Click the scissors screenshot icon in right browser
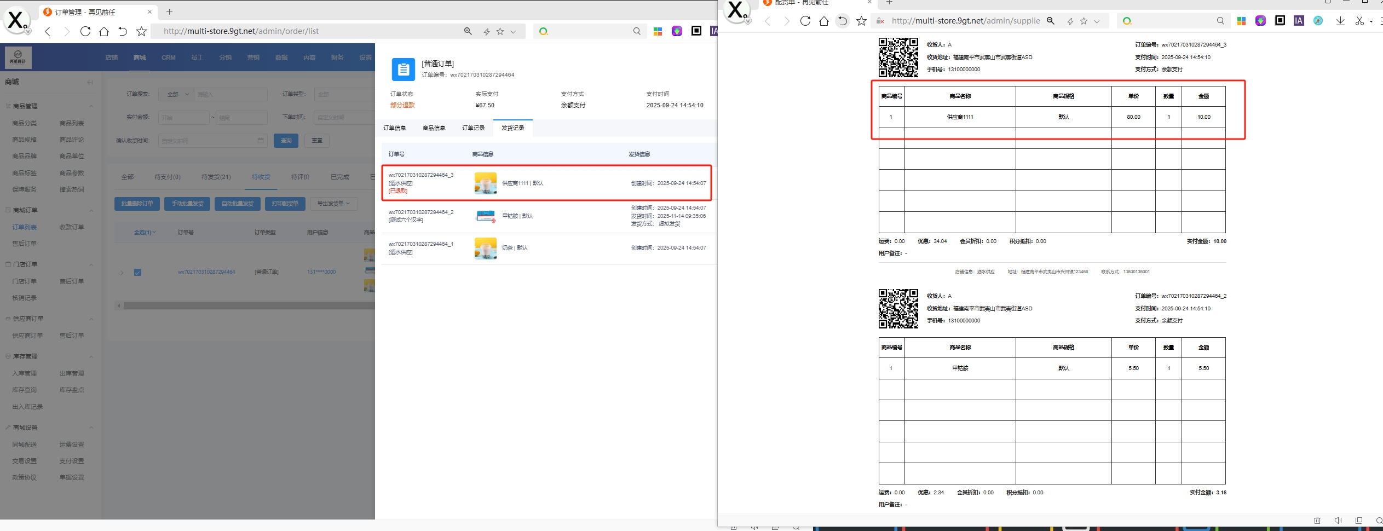This screenshot has width=1383, height=531. click(1359, 21)
